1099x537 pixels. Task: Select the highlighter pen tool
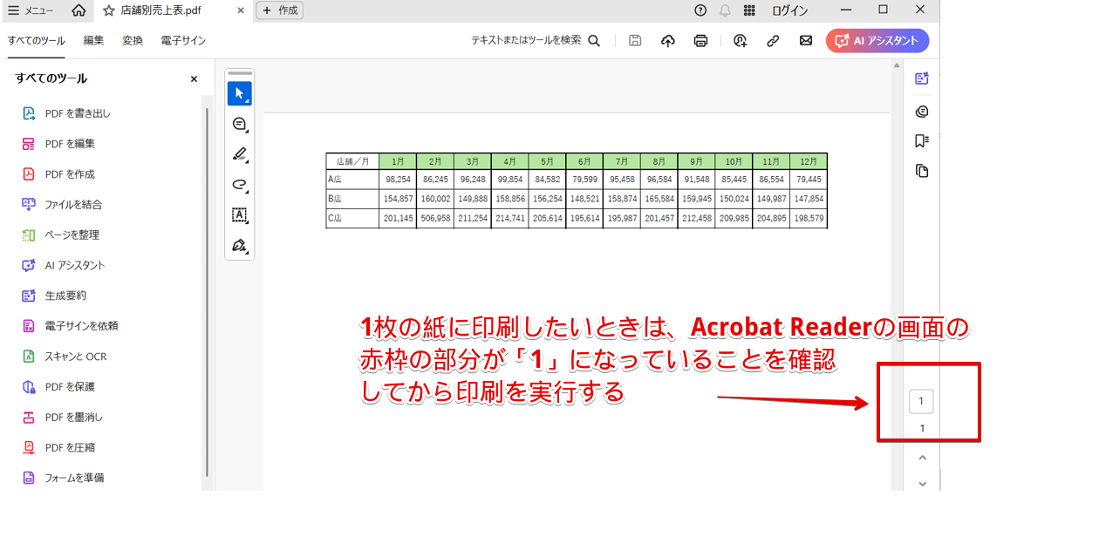click(239, 155)
